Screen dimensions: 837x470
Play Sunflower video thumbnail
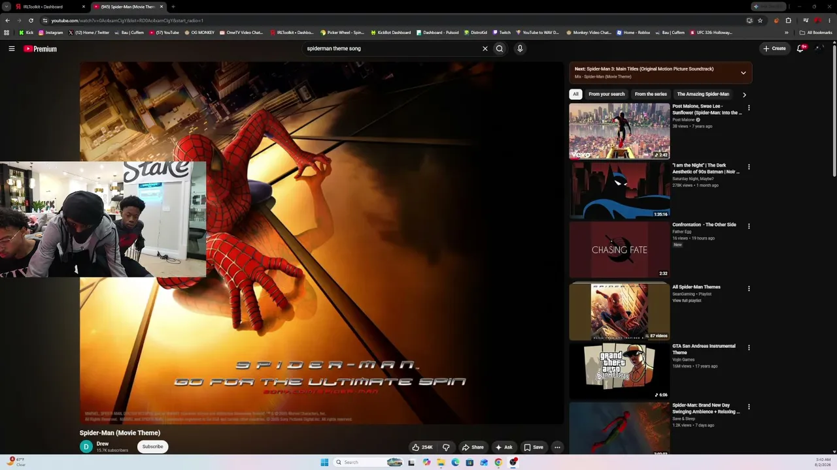pos(619,131)
